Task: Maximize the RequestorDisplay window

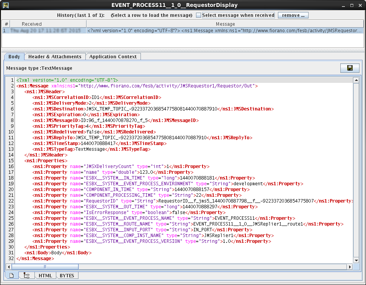Action: [x=351, y=5]
